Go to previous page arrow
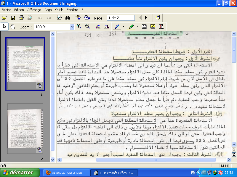The height and width of the screenshot is (177, 237). 140,18
